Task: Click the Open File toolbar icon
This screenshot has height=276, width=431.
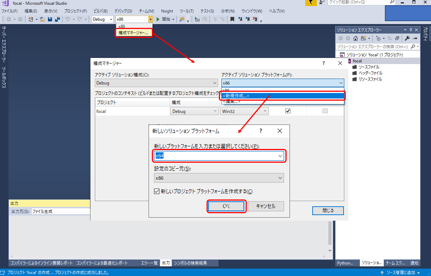Action: point(42,19)
